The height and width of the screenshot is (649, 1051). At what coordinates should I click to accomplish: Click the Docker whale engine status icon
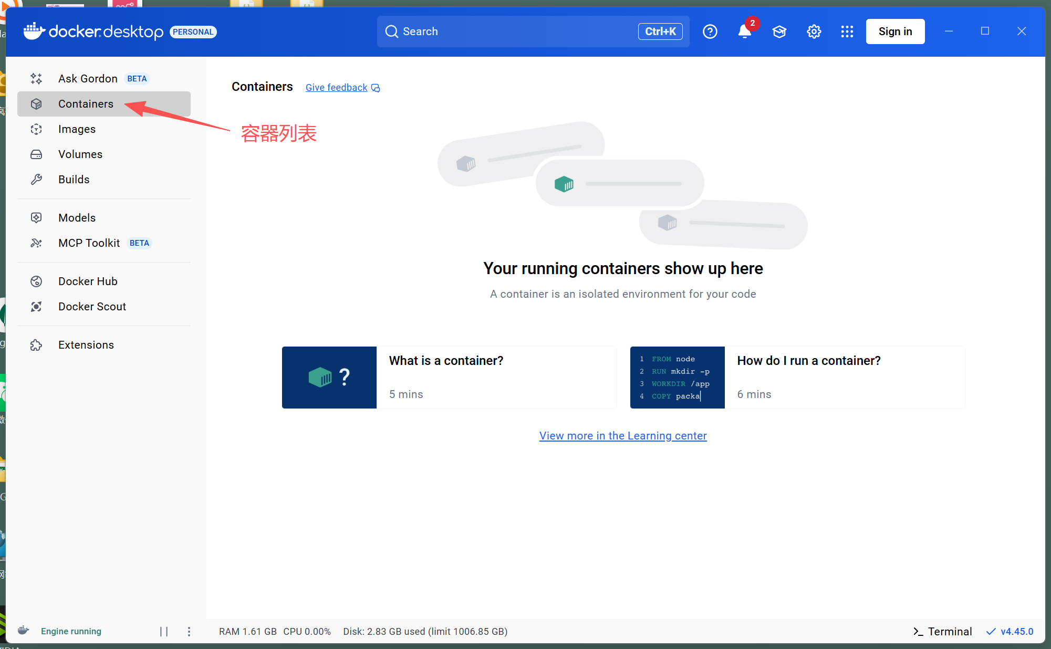(23, 631)
